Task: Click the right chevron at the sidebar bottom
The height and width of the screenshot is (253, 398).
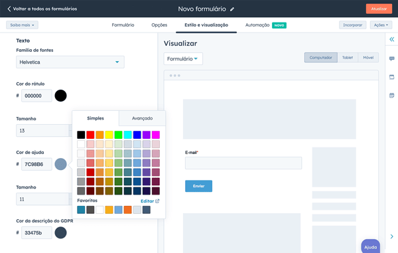Action: click(391, 236)
